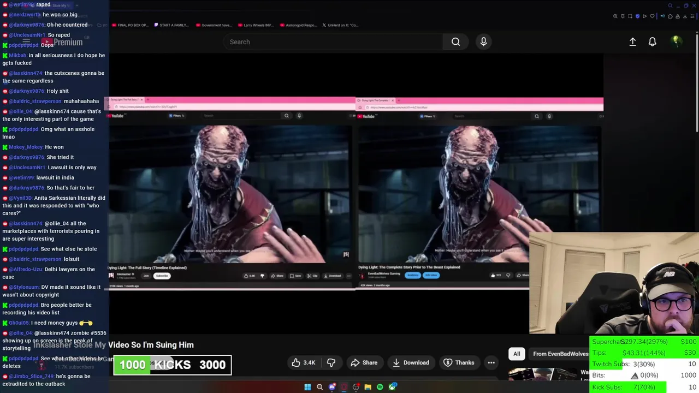The image size is (699, 393).
Task: Dislike the video with thumbs down
Action: [331, 362]
